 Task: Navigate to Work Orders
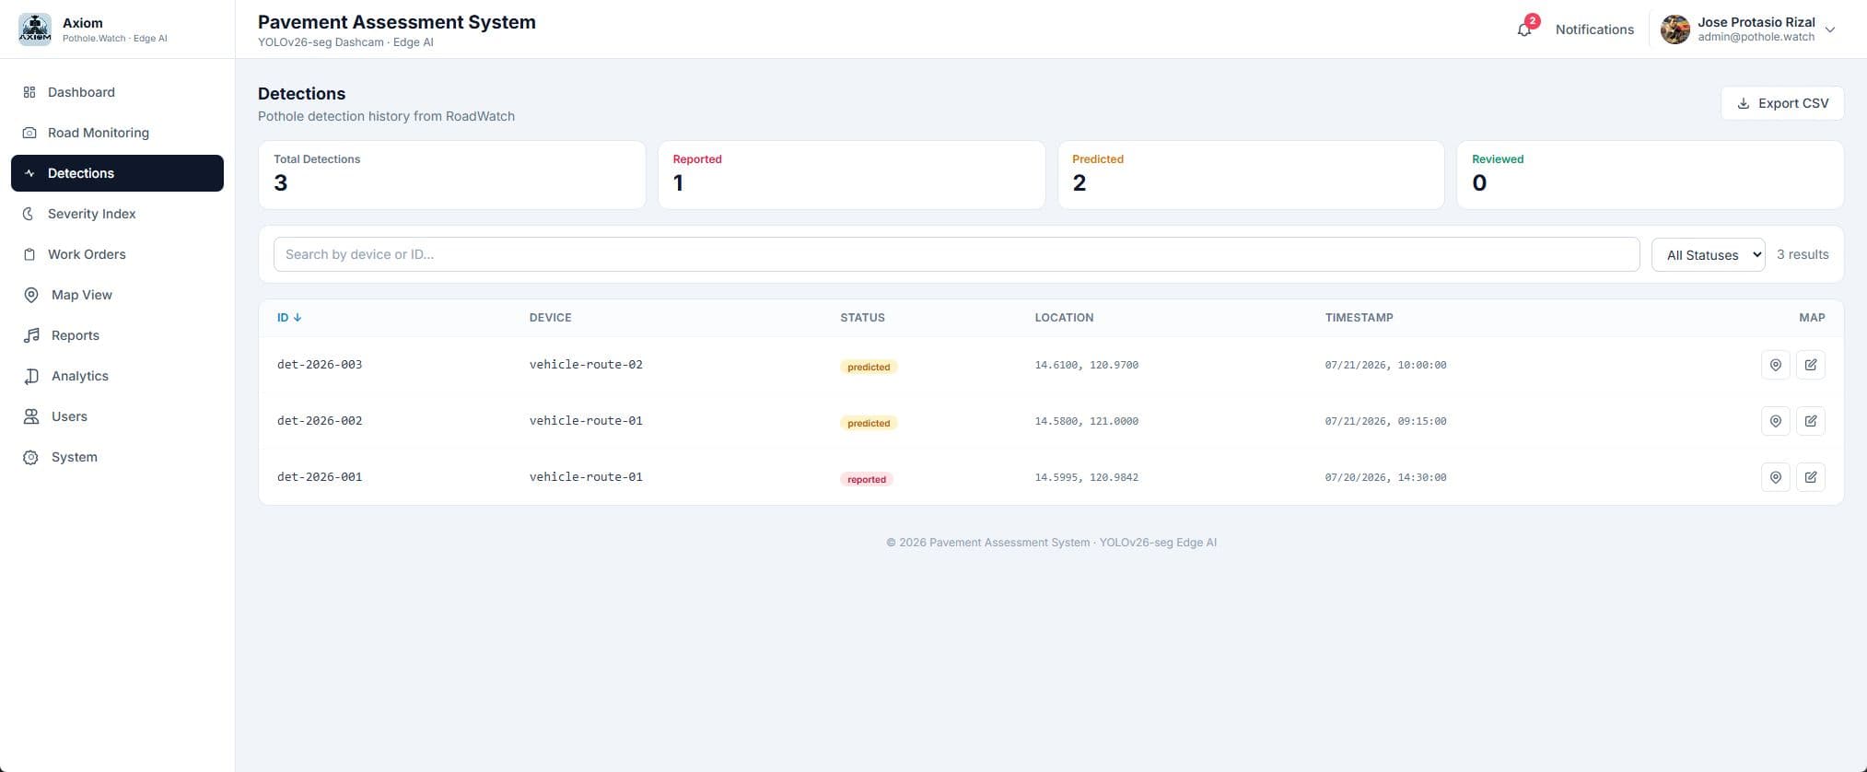click(x=117, y=254)
